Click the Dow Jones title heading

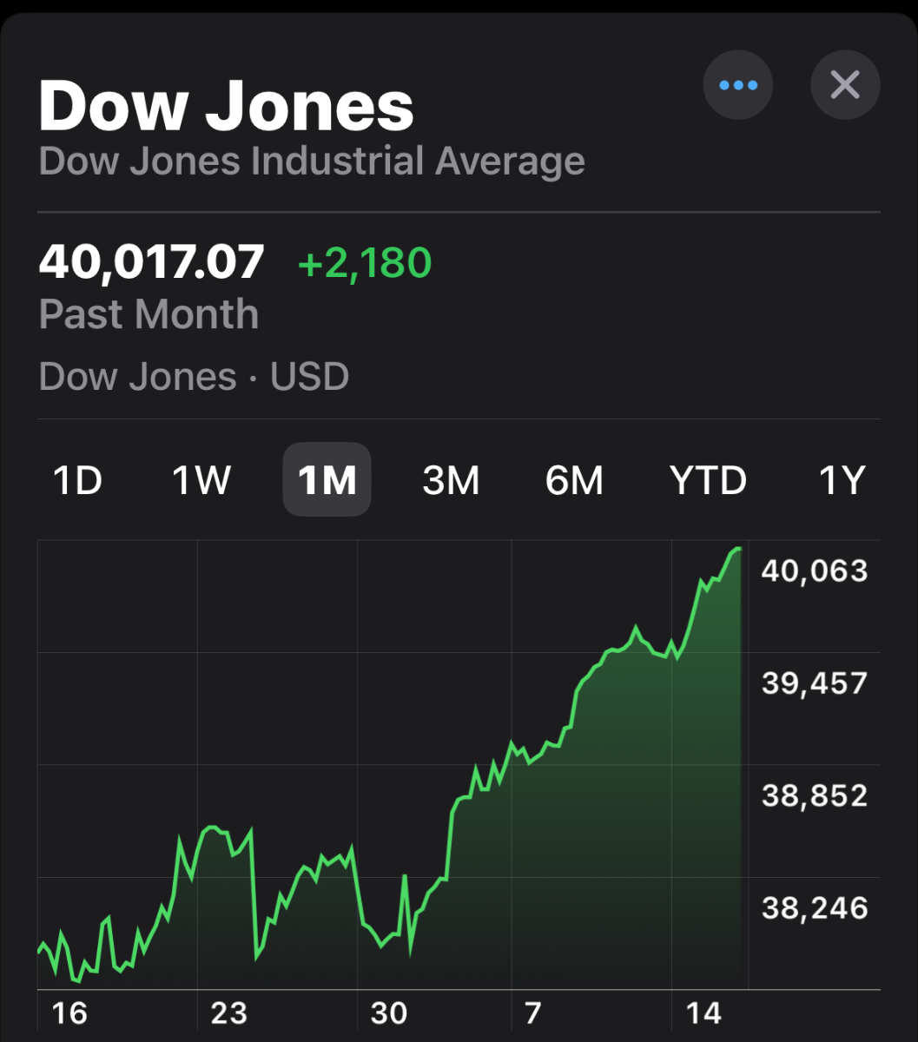227,107
